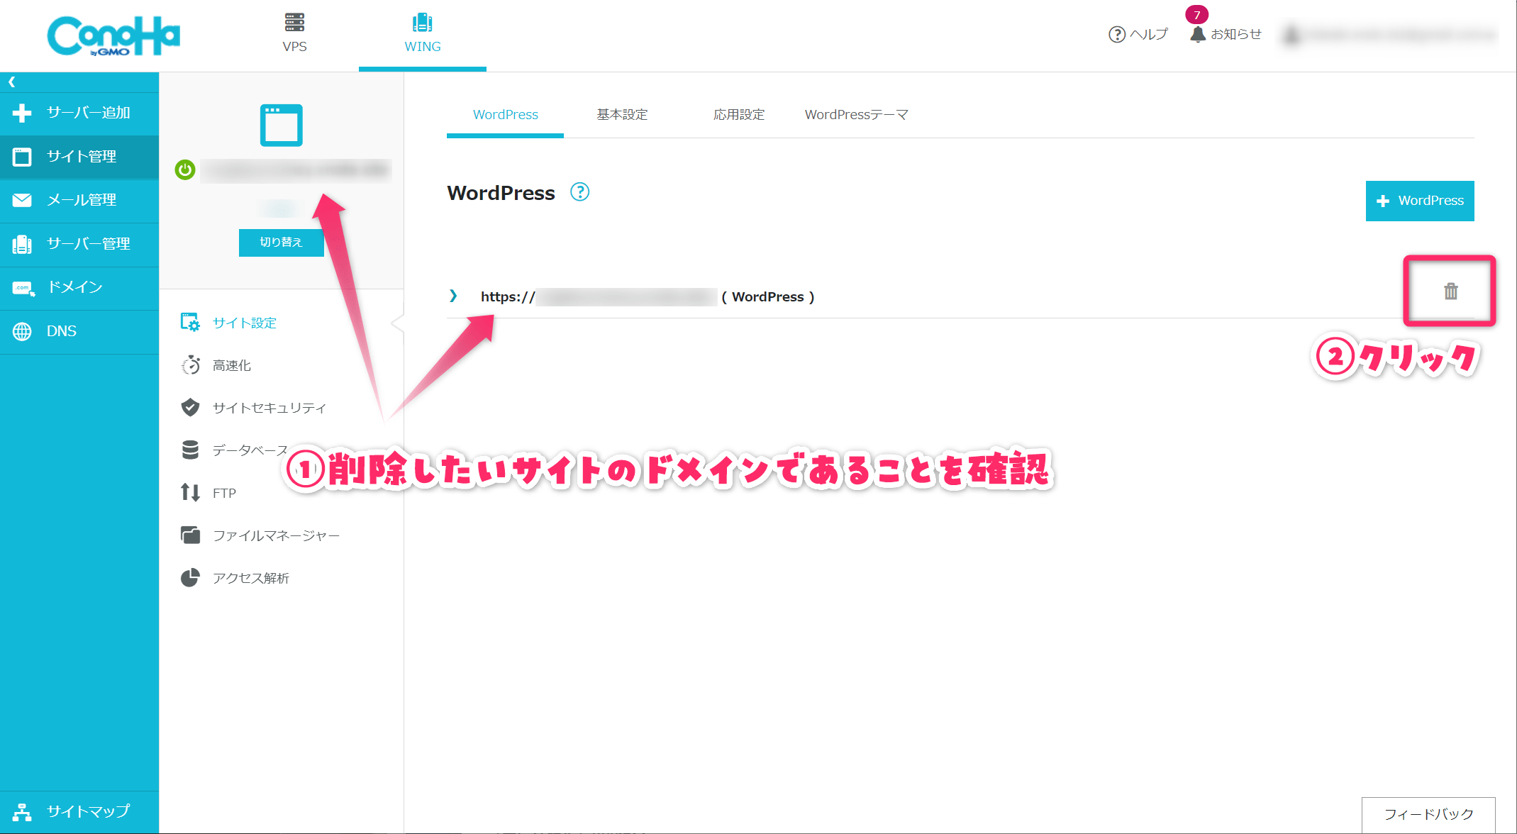Open the VPS server section
The height and width of the screenshot is (834, 1517).
tap(294, 33)
